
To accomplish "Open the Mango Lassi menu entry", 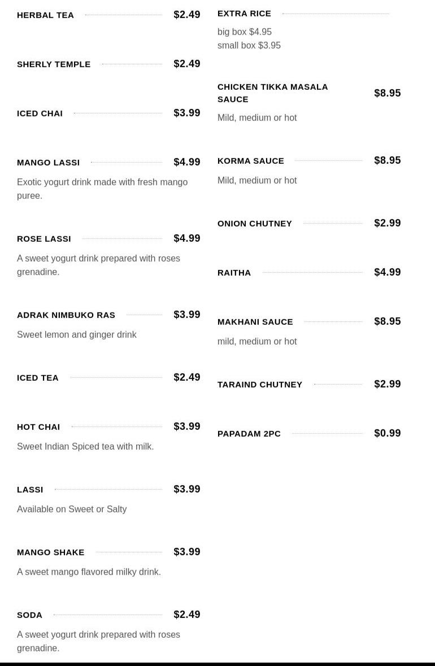I will tap(48, 163).
